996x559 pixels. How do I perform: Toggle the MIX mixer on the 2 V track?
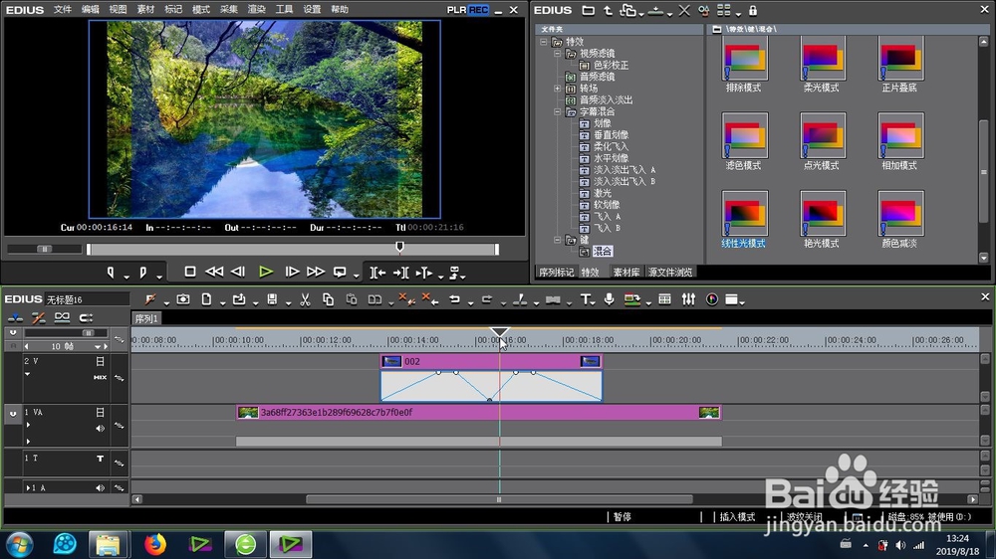(100, 378)
